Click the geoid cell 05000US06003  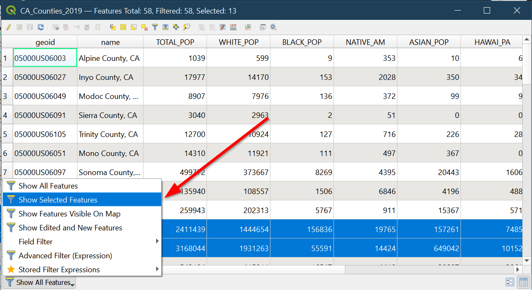point(45,58)
